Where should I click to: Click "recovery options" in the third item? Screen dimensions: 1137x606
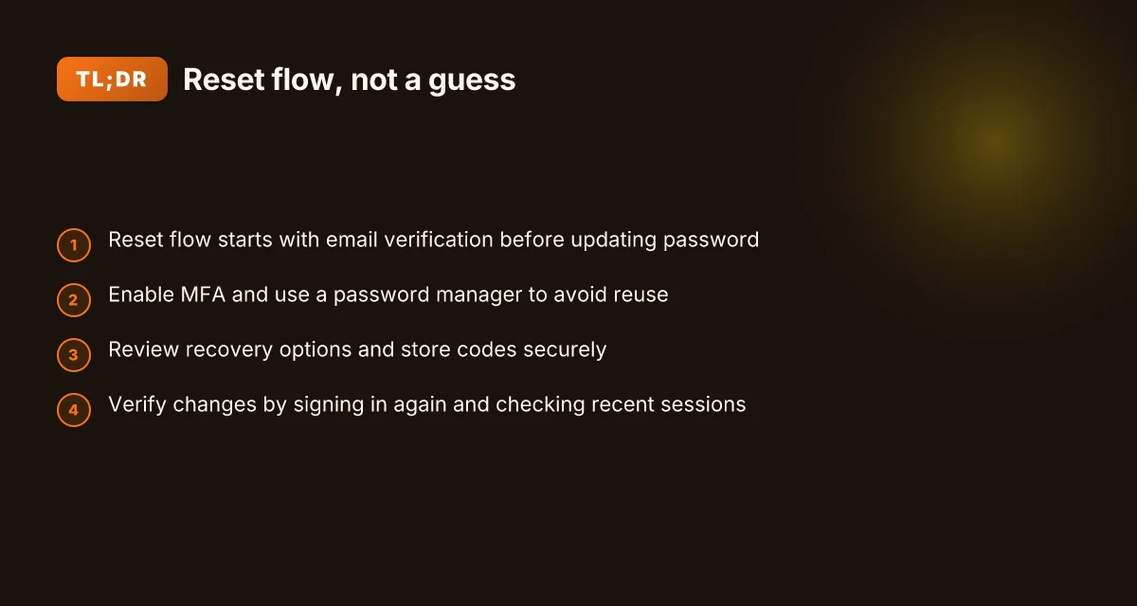click(x=314, y=350)
